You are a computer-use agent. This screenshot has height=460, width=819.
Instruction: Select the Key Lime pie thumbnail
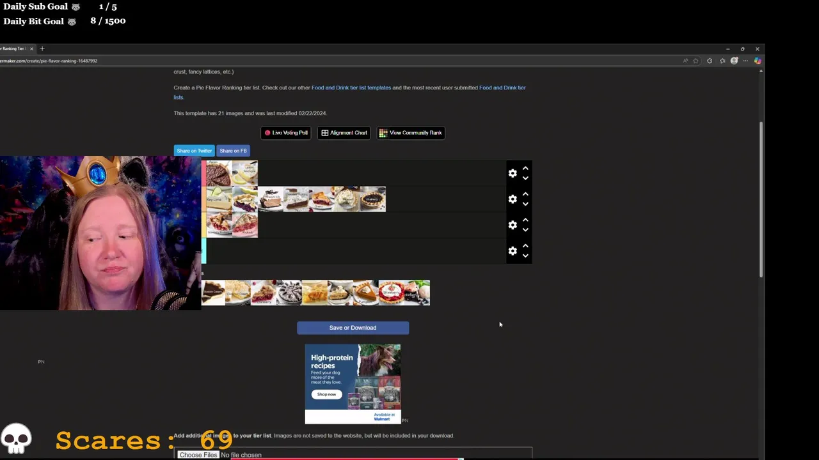coord(219,199)
